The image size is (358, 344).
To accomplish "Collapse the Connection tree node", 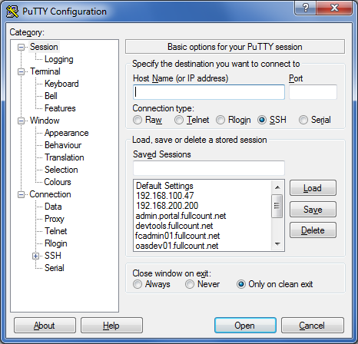I will [x=21, y=194].
